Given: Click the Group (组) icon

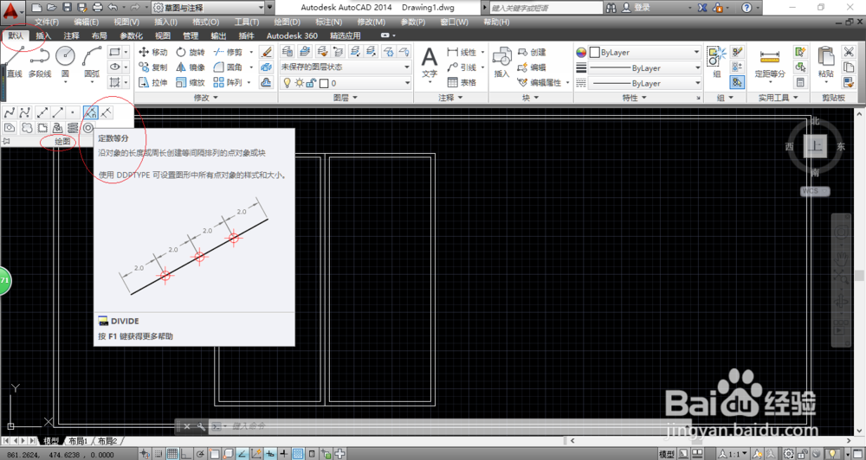Looking at the screenshot, I should [x=717, y=62].
